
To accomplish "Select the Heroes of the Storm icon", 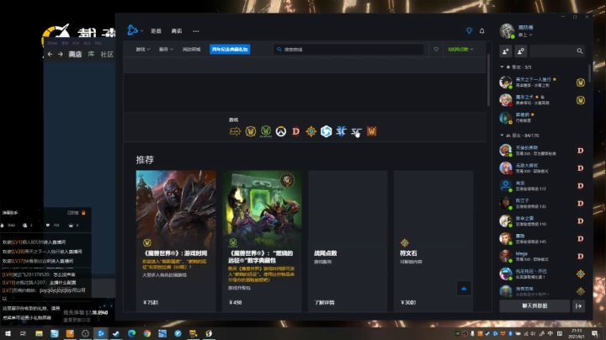I will (327, 131).
